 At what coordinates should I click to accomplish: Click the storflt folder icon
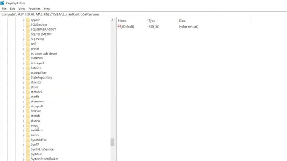[28, 97]
